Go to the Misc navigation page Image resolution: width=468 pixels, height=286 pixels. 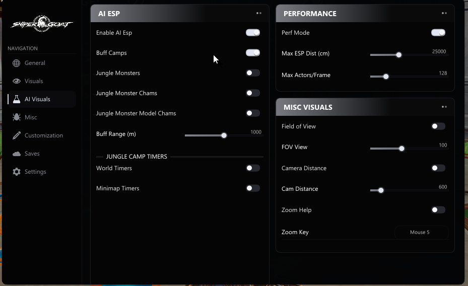[42, 117]
